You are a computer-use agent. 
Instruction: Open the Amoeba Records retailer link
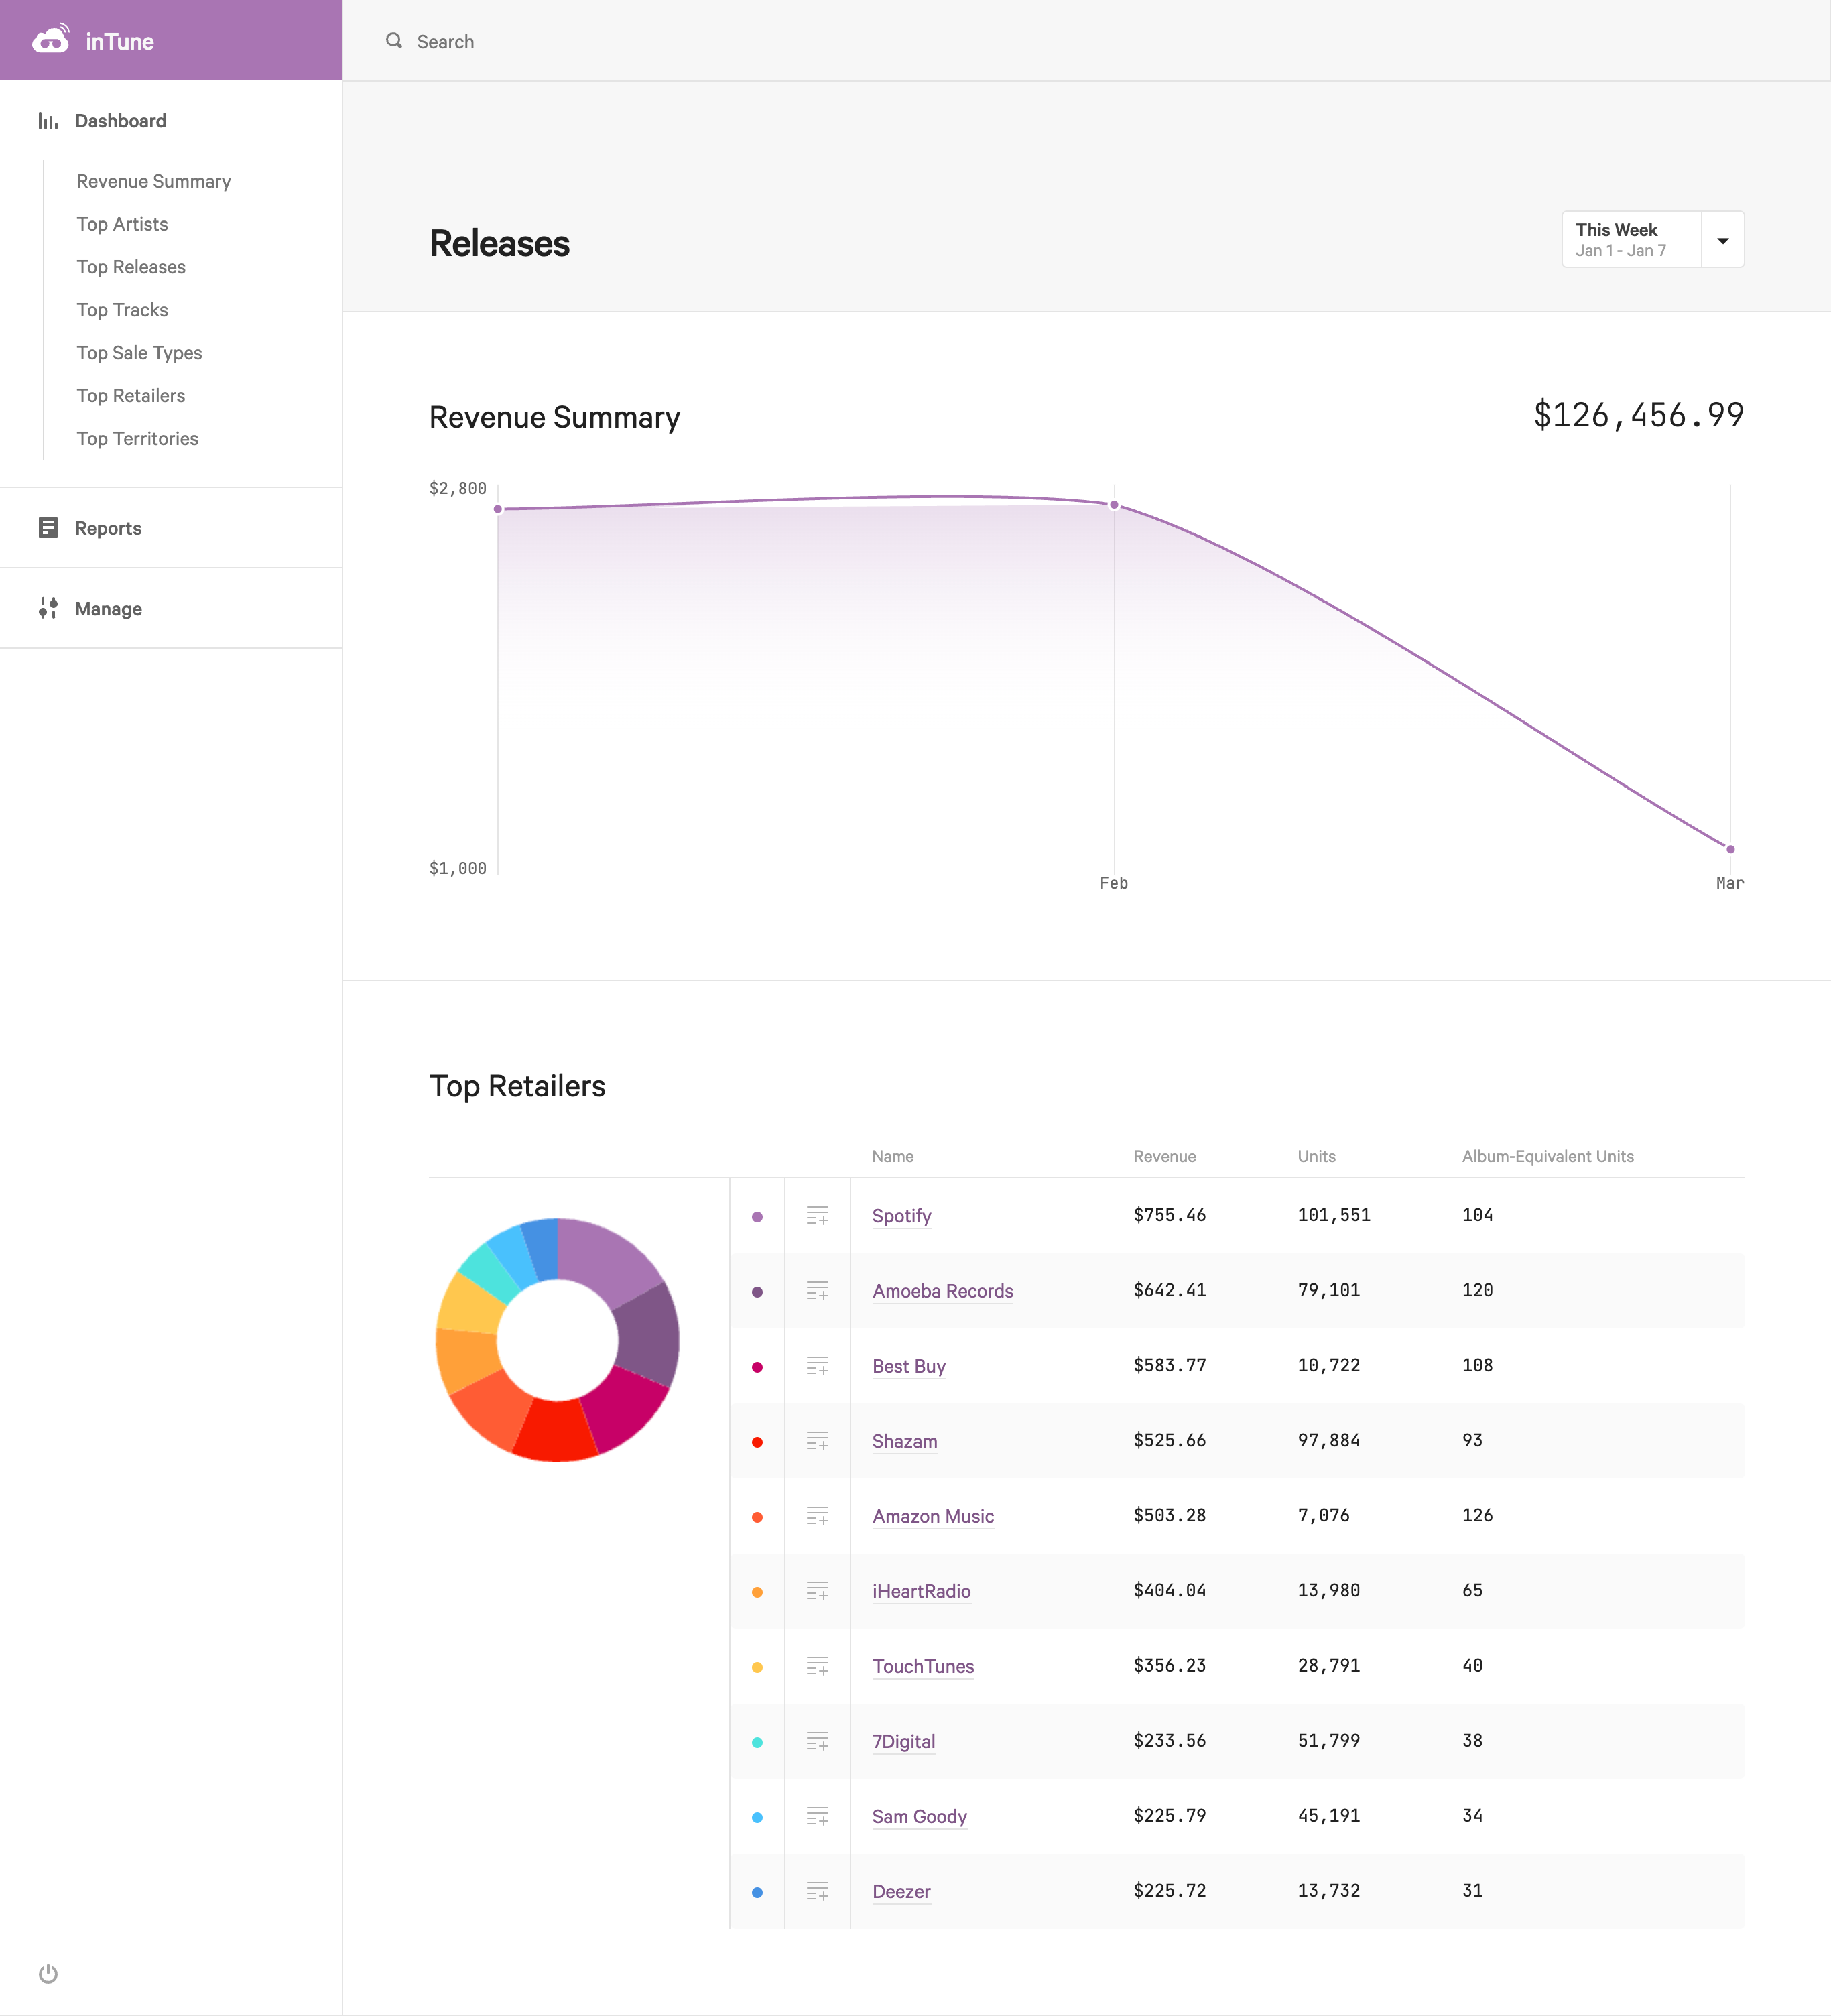tap(942, 1291)
